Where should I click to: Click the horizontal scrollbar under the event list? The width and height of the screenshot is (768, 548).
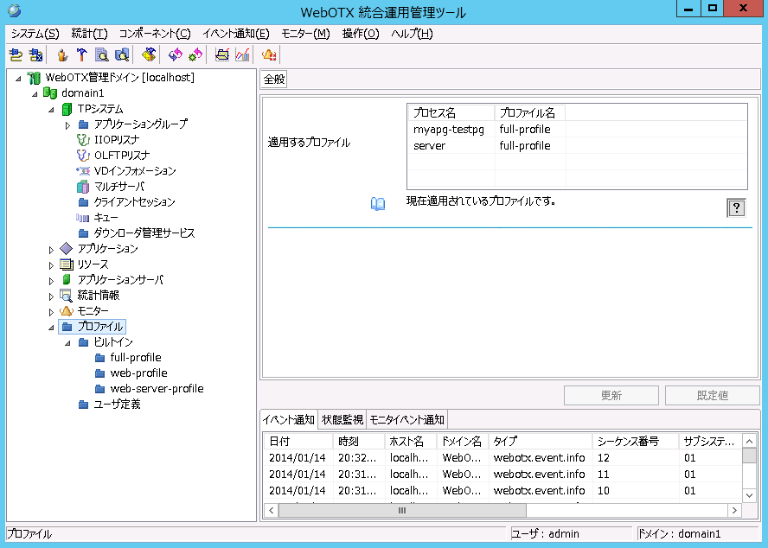click(402, 511)
